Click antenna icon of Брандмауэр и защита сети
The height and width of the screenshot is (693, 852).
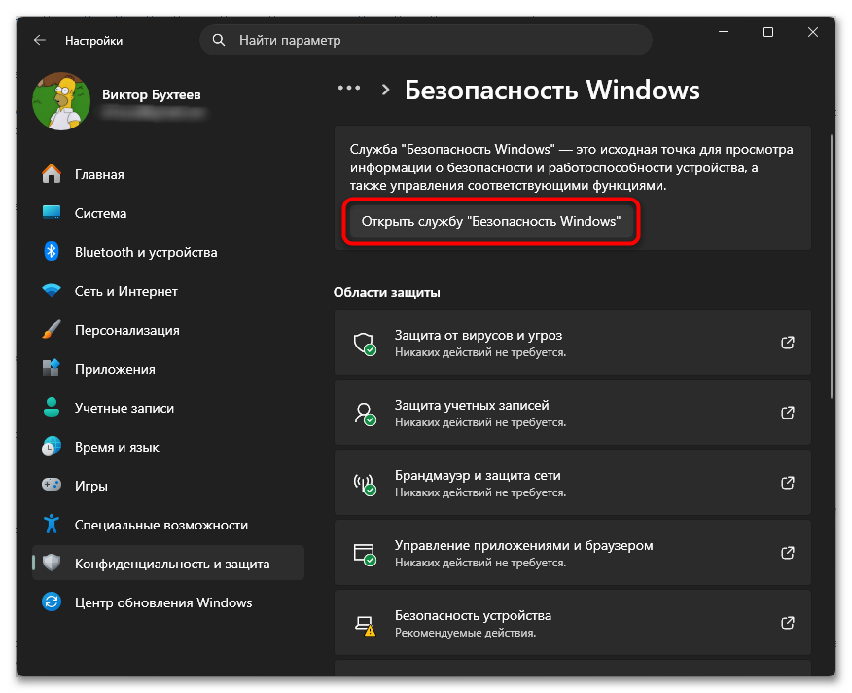click(365, 484)
